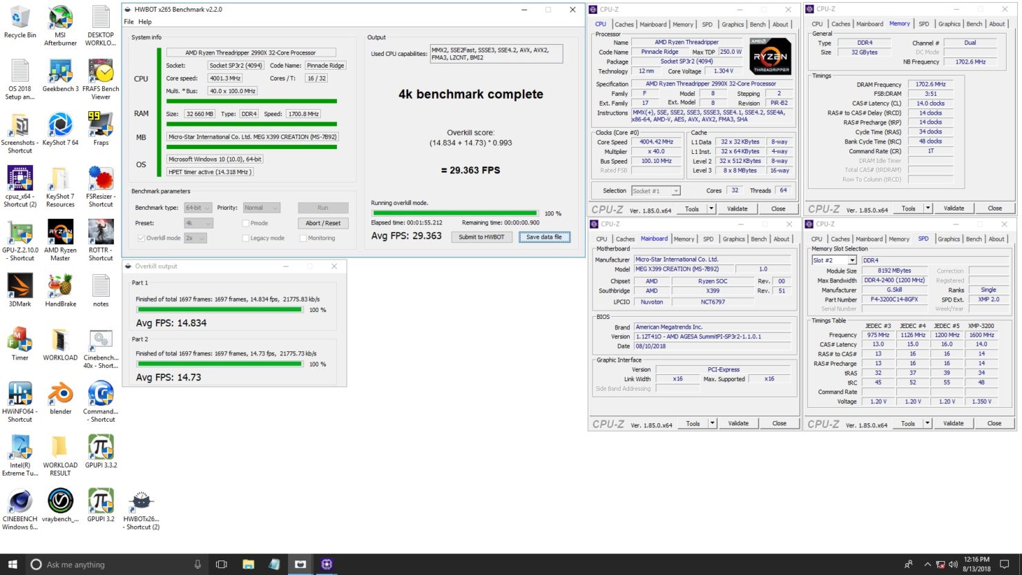Image resolution: width=1022 pixels, height=575 pixels.
Task: Select the cpuz_x64 shortcut icon on desktop
Action: click(20, 188)
